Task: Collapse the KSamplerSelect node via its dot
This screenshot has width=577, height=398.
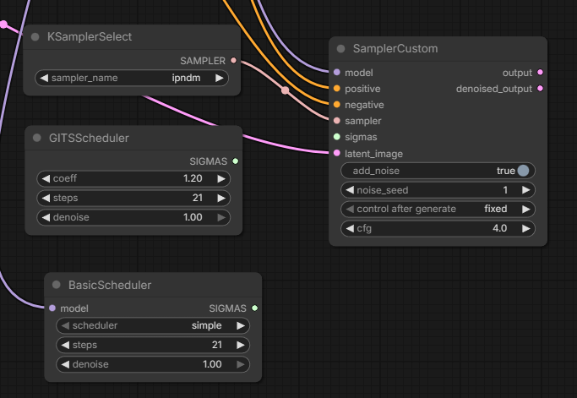Action: click(35, 37)
